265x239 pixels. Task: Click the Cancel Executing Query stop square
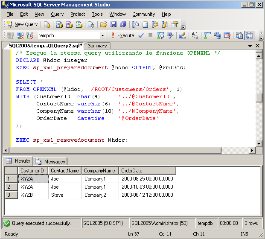(150, 35)
